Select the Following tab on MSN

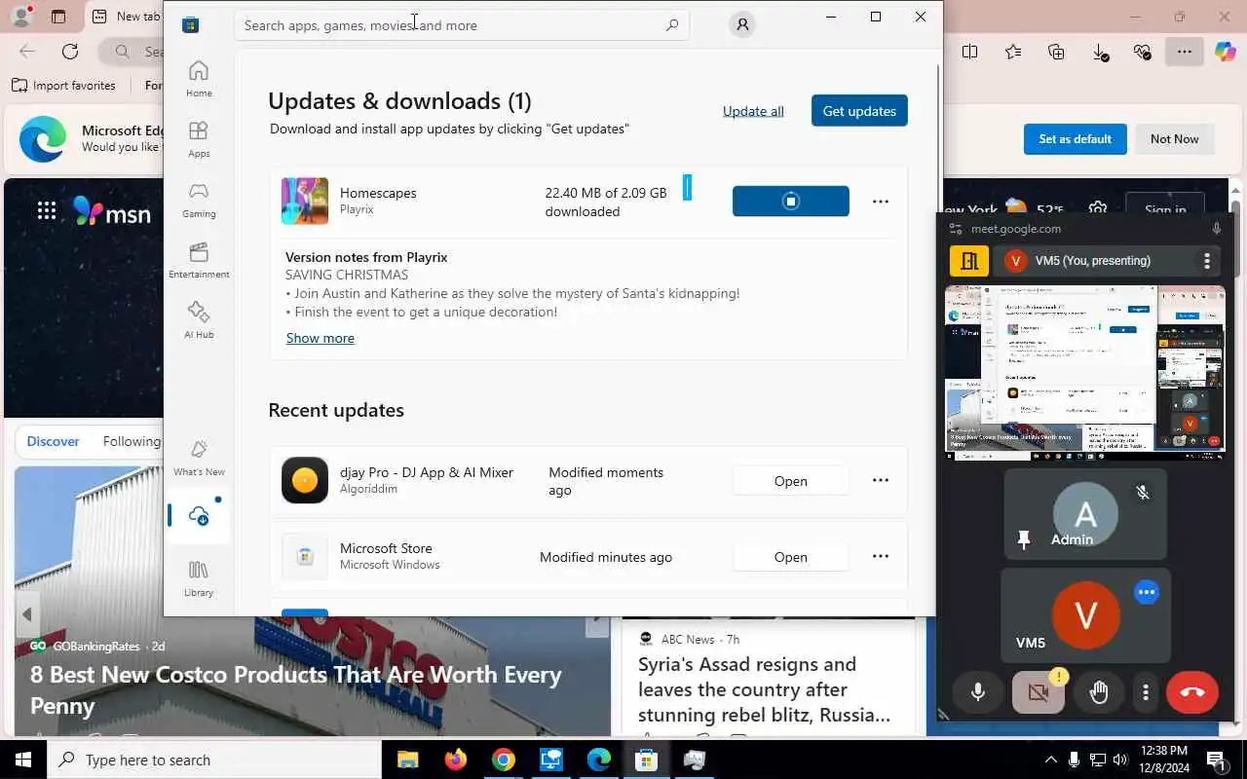(x=132, y=441)
